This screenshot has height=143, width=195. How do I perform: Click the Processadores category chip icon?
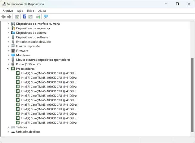coord(13,69)
